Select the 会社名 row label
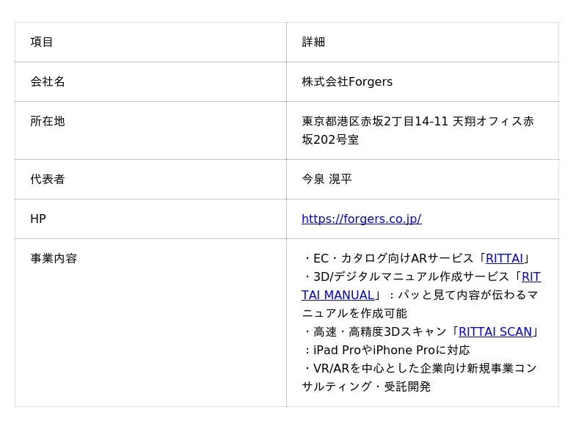 pos(48,81)
